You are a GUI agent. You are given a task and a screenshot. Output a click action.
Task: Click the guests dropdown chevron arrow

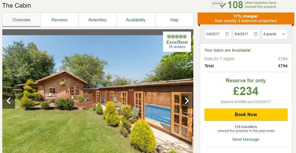pos(283,34)
